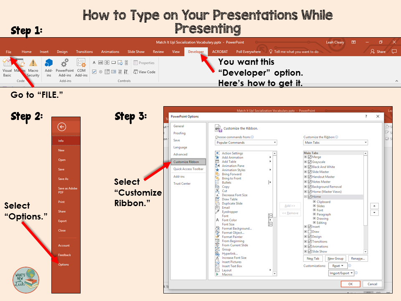
Task: Open View Code in Controls group
Action: pyautogui.click(x=144, y=72)
